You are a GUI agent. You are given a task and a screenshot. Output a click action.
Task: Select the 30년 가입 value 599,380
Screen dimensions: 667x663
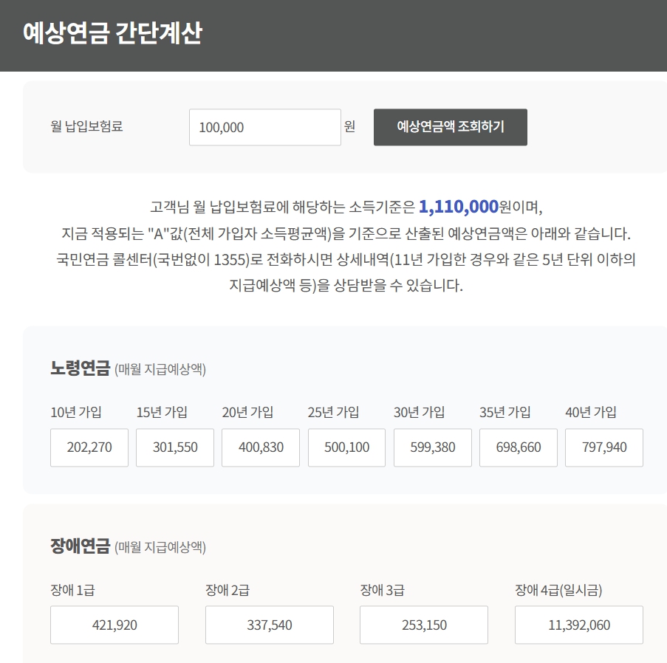tap(433, 447)
